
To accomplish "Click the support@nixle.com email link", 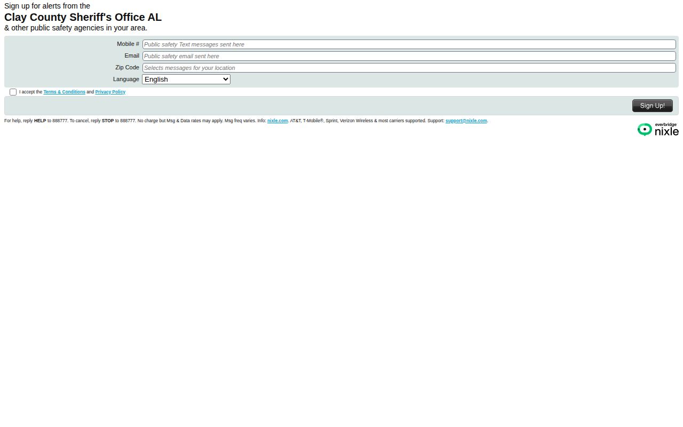I will tap(466, 121).
